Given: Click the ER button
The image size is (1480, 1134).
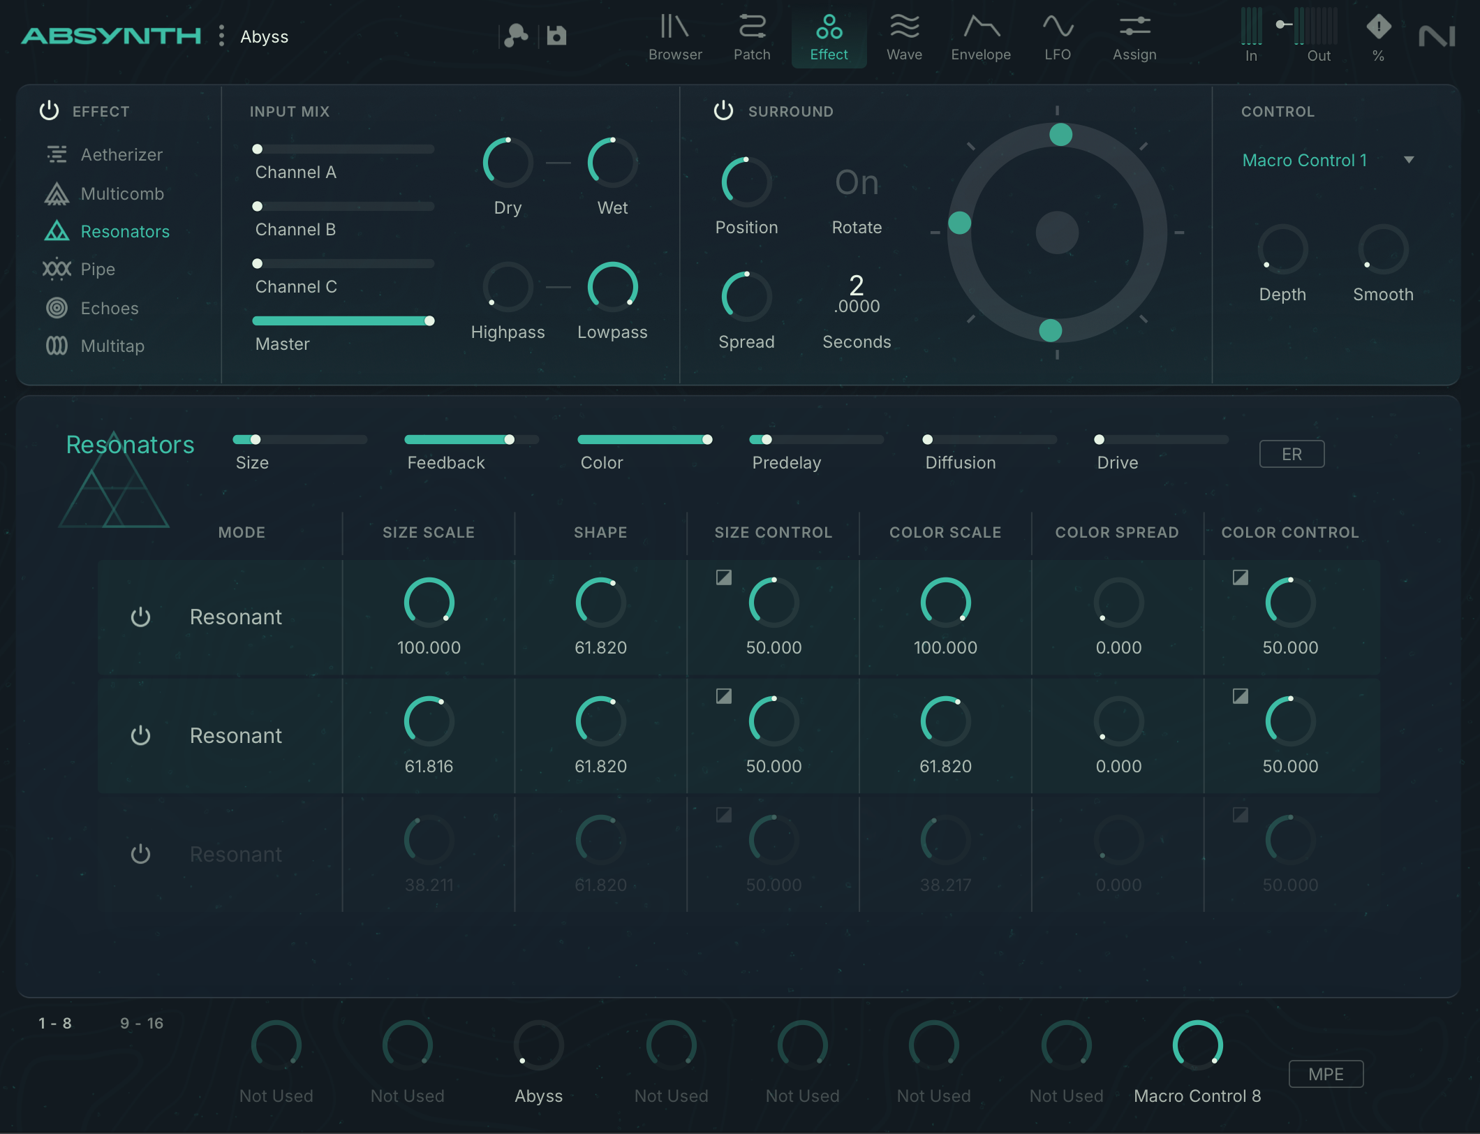Looking at the screenshot, I should click(1292, 455).
